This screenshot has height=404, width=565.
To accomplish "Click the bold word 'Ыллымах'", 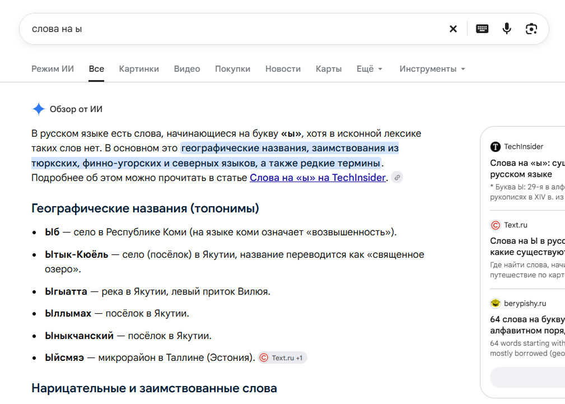I will coord(68,313).
